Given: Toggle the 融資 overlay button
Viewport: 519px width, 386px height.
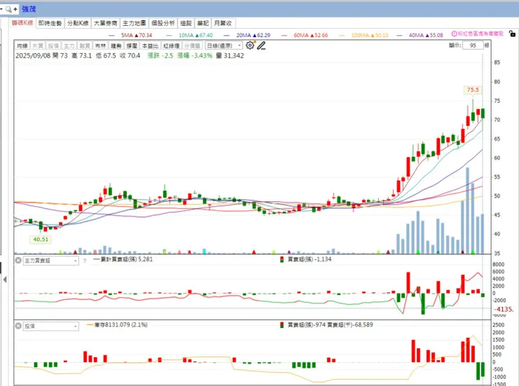Looking at the screenshot, I should tap(85, 46).
